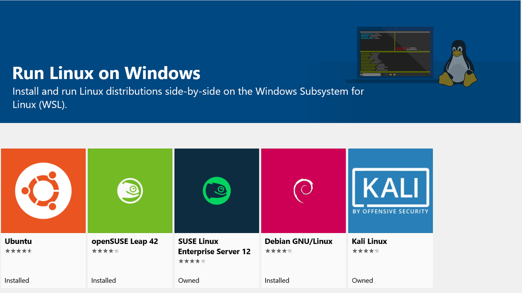
Task: Click Ubuntu's Installed status text
Action: pyautogui.click(x=17, y=280)
